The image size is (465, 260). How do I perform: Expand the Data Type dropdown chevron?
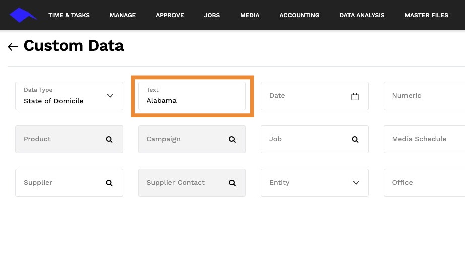coord(110,96)
